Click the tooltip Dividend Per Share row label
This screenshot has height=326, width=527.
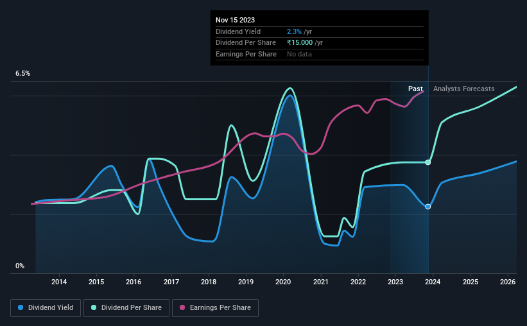[246, 43]
